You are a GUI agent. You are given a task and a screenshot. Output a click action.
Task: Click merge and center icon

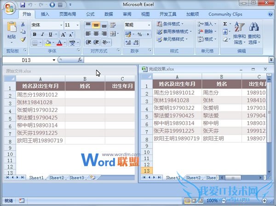click(113, 34)
